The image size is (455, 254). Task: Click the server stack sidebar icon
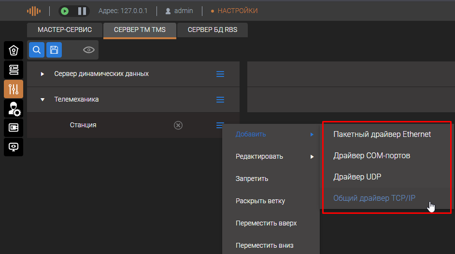pyautogui.click(x=13, y=70)
